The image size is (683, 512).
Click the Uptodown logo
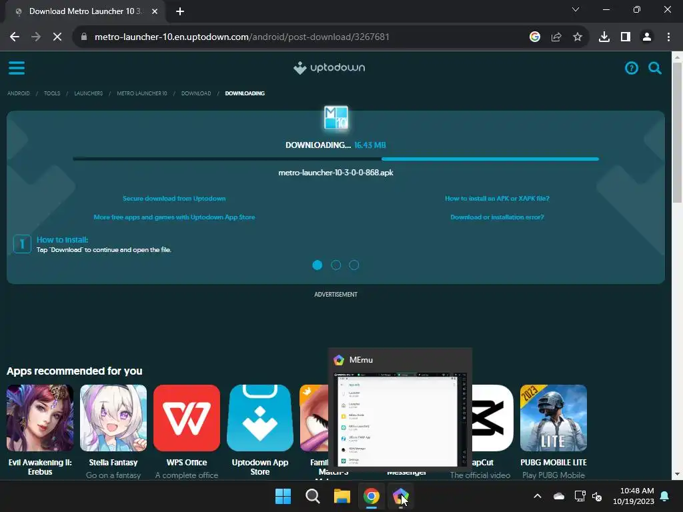[x=329, y=68]
